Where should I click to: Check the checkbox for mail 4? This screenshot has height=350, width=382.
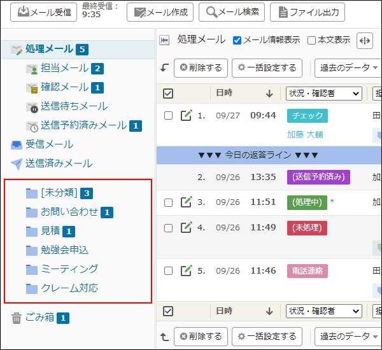pos(168,228)
